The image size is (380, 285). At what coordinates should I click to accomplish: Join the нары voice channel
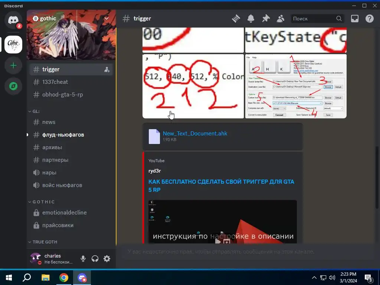(71, 173)
